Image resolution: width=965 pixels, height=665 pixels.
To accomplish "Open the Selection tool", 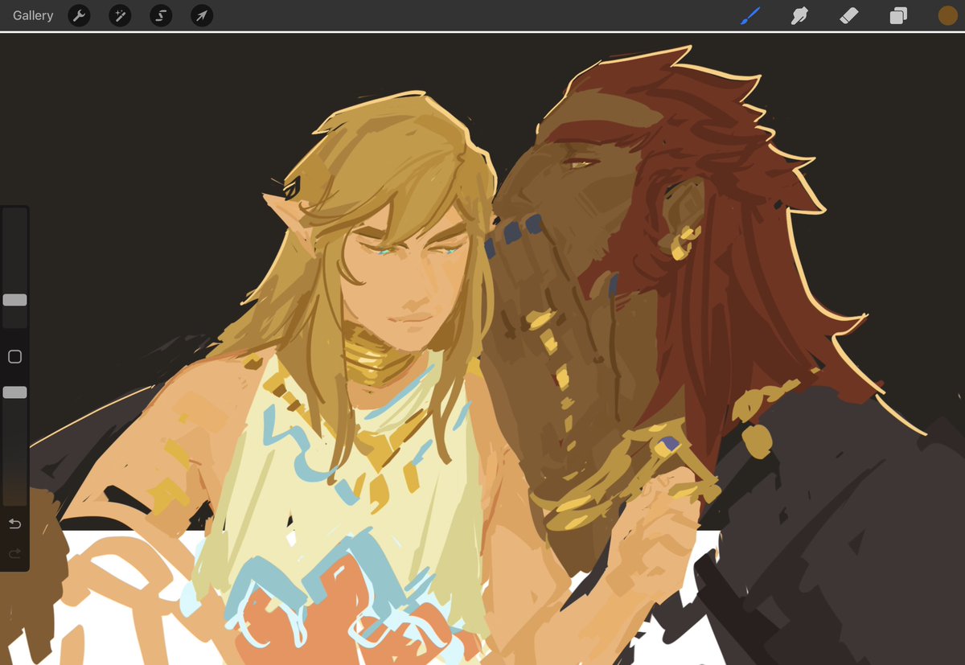I will pyautogui.click(x=161, y=15).
